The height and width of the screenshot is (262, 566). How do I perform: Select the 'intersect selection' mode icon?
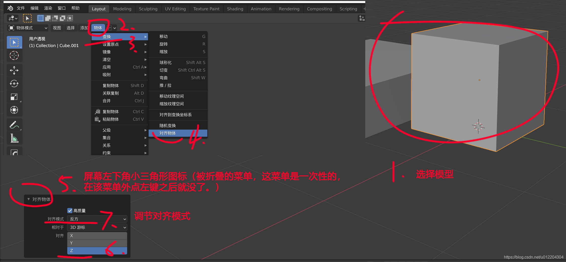click(x=70, y=18)
